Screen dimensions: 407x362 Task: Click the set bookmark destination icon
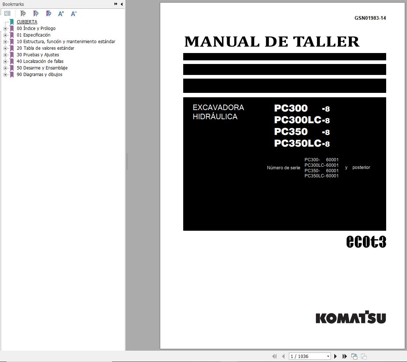49,14
